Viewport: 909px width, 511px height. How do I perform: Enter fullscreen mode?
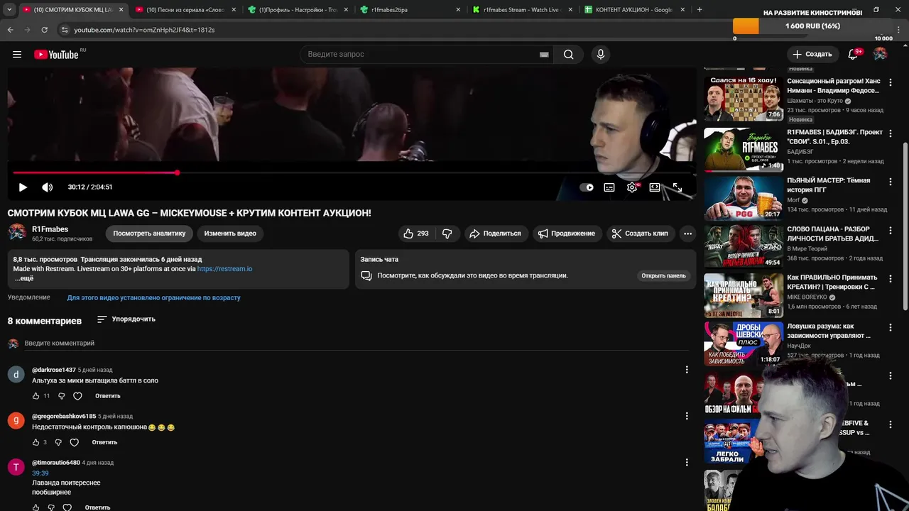[677, 187]
